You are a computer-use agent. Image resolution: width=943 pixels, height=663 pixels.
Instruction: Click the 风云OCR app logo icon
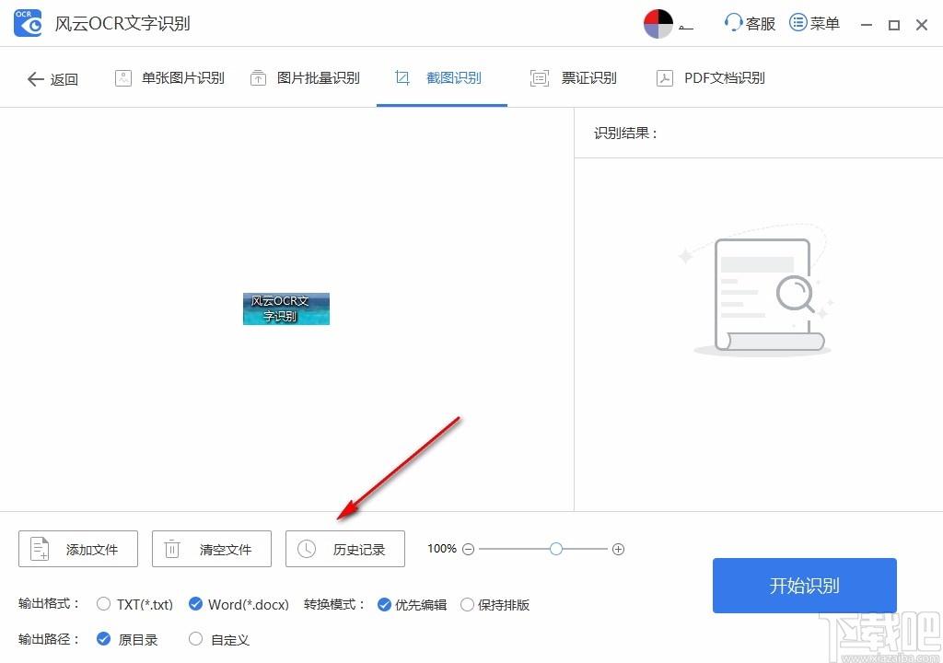coord(29,23)
